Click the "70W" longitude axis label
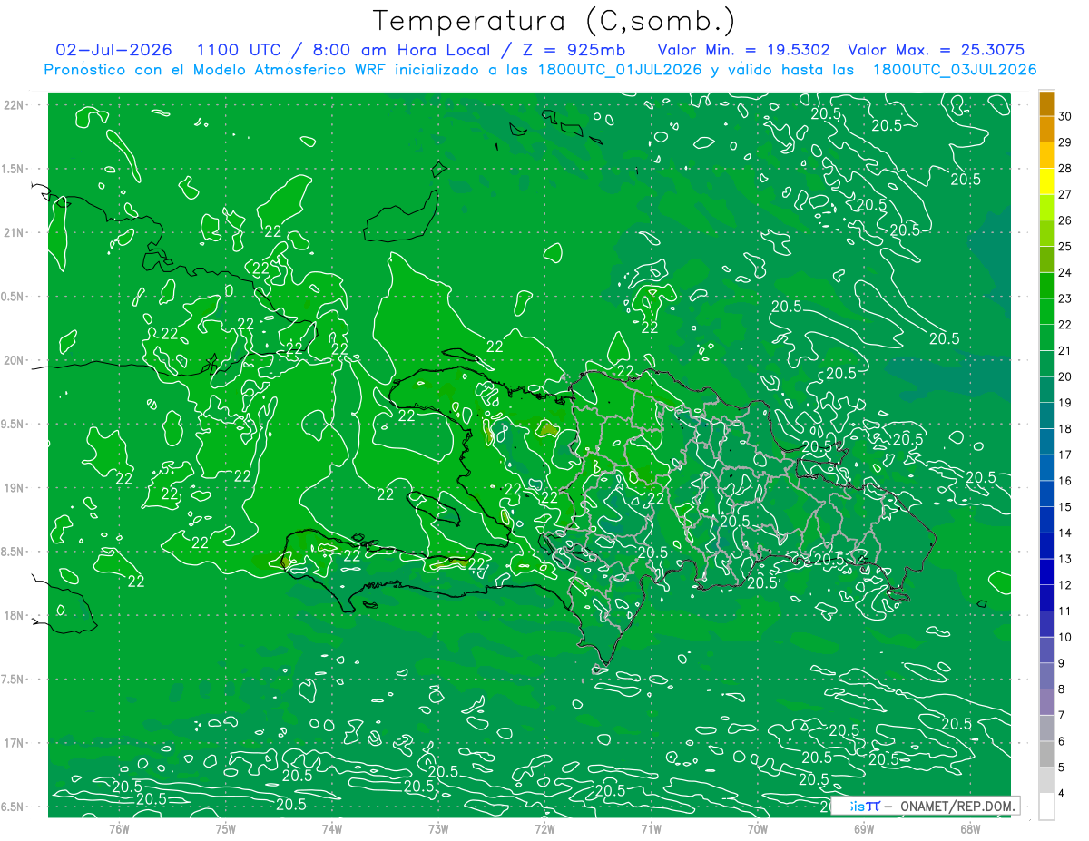The image size is (1089, 841). (758, 827)
